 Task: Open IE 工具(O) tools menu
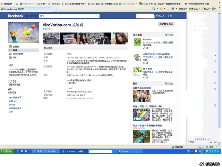pyautogui.click(x=206, y=9)
